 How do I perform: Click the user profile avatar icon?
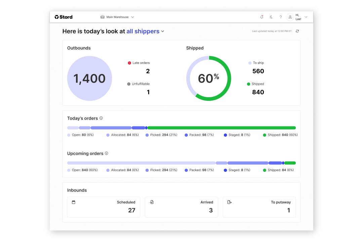click(290, 17)
